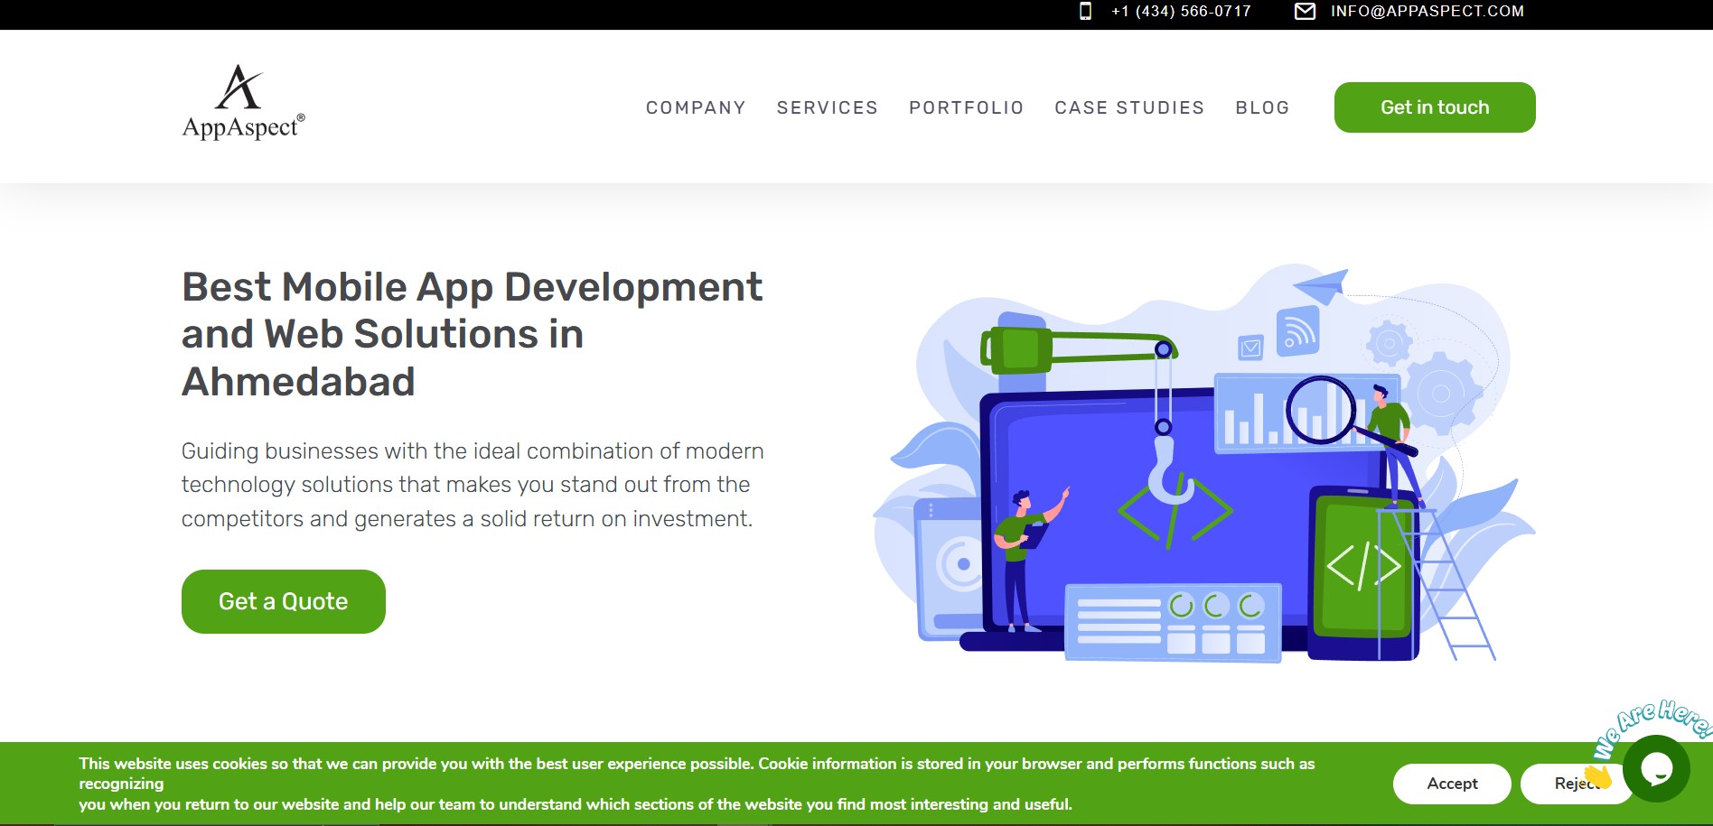
Task: Open the Case Studies page
Action: coord(1129,107)
